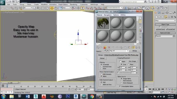Click the Bind to Space Warp icon
Viewport: 177px width, 99px height.
tap(20, 8)
